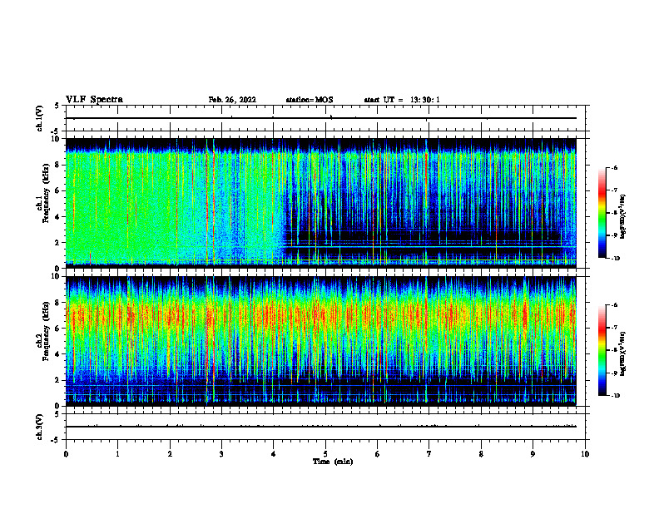This screenshot has width=659, height=509.
Task: Click the ch.2 spectrogram color scale bar
Action: (602, 350)
